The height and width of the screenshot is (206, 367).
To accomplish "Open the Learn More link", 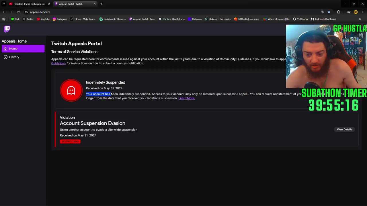I will 187,98.
